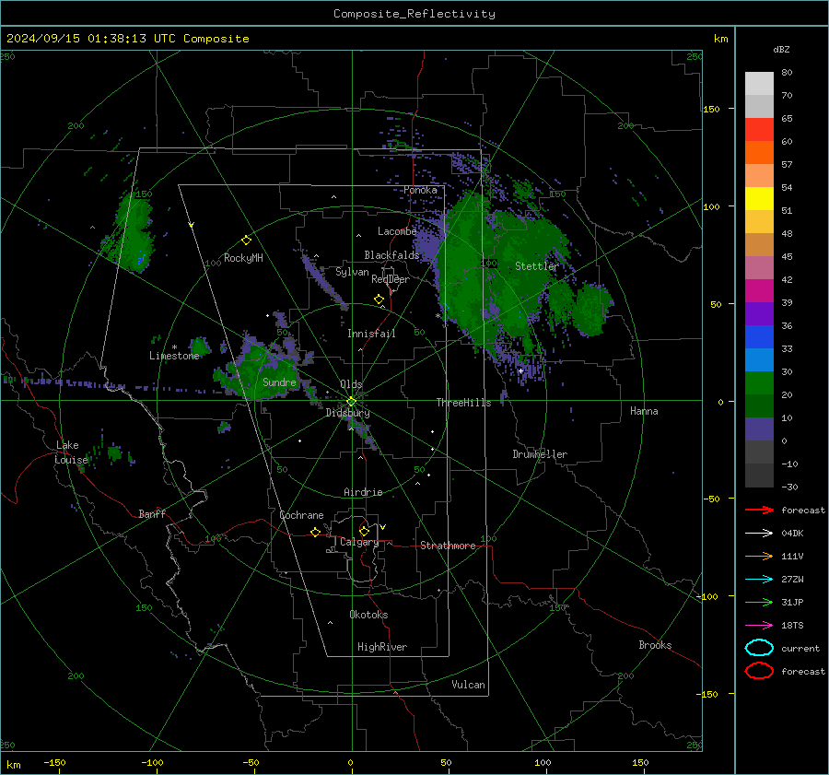Viewport: 829px width, 775px height.
Task: Click the ThreeHills label
Action: click(x=463, y=403)
